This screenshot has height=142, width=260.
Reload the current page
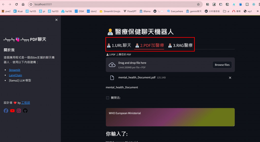pos(17,4)
